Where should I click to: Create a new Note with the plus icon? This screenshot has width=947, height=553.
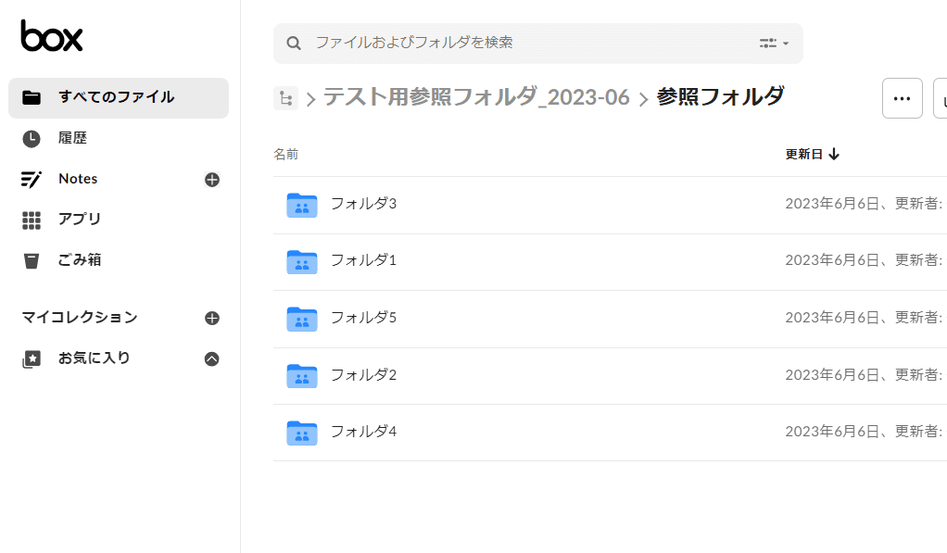point(212,179)
